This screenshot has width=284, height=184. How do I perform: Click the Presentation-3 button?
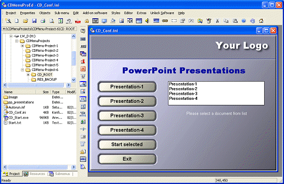tap(127, 116)
